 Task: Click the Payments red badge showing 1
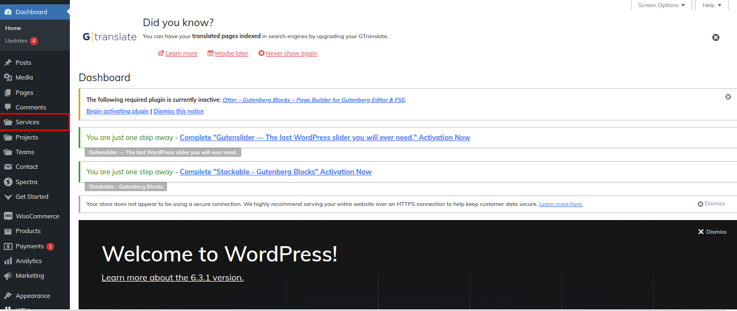(50, 246)
